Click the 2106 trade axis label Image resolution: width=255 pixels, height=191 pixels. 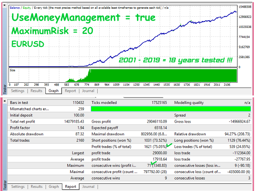point(227,85)
